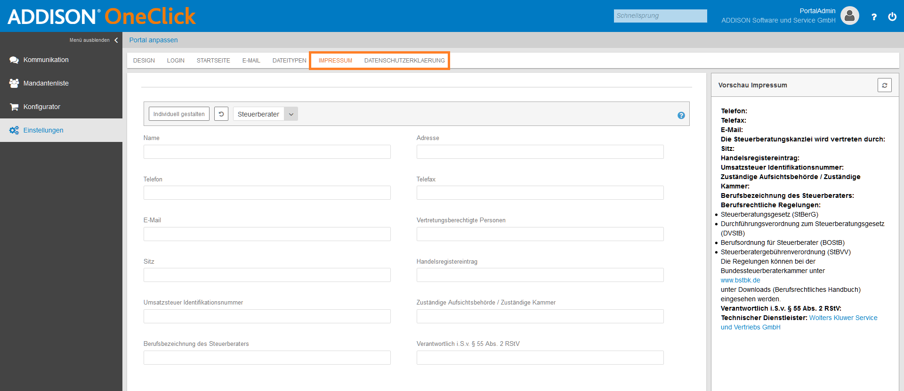Click the Vertretungsberechtigte Personen field
This screenshot has height=391, width=904.
[540, 234]
